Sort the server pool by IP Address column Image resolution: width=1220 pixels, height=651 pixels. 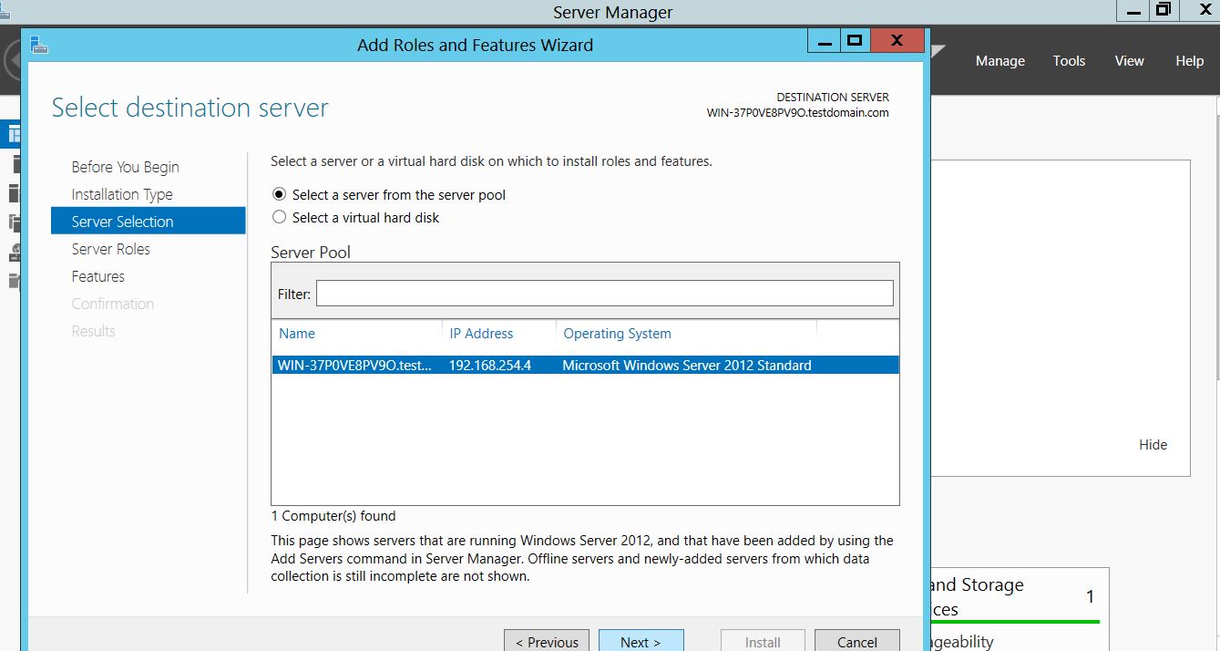(481, 334)
